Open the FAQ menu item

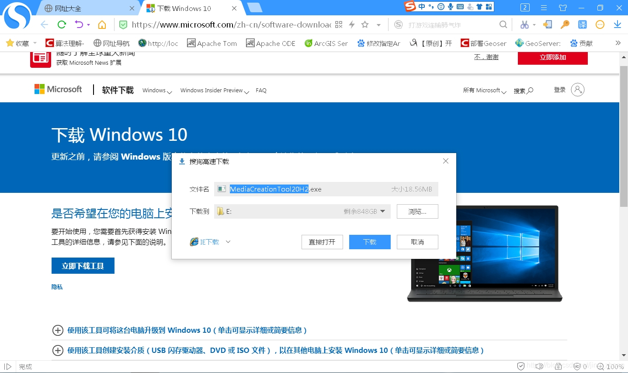(261, 91)
